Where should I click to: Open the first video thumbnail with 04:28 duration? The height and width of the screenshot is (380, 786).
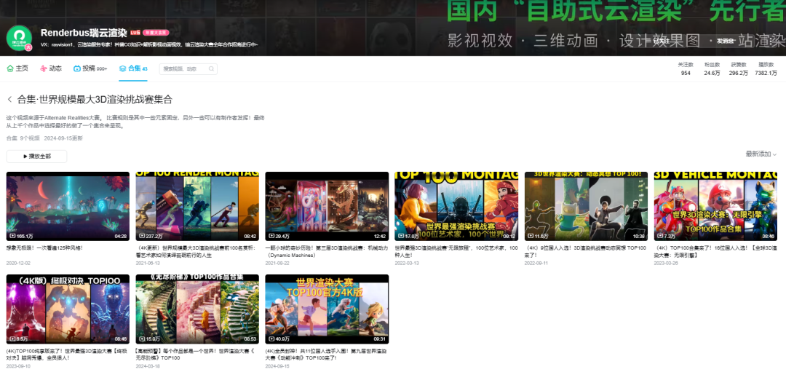pos(68,206)
